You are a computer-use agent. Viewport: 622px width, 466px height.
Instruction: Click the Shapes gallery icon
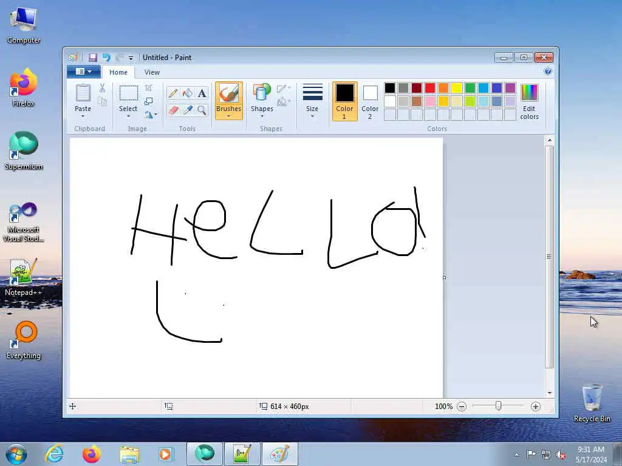point(262,93)
